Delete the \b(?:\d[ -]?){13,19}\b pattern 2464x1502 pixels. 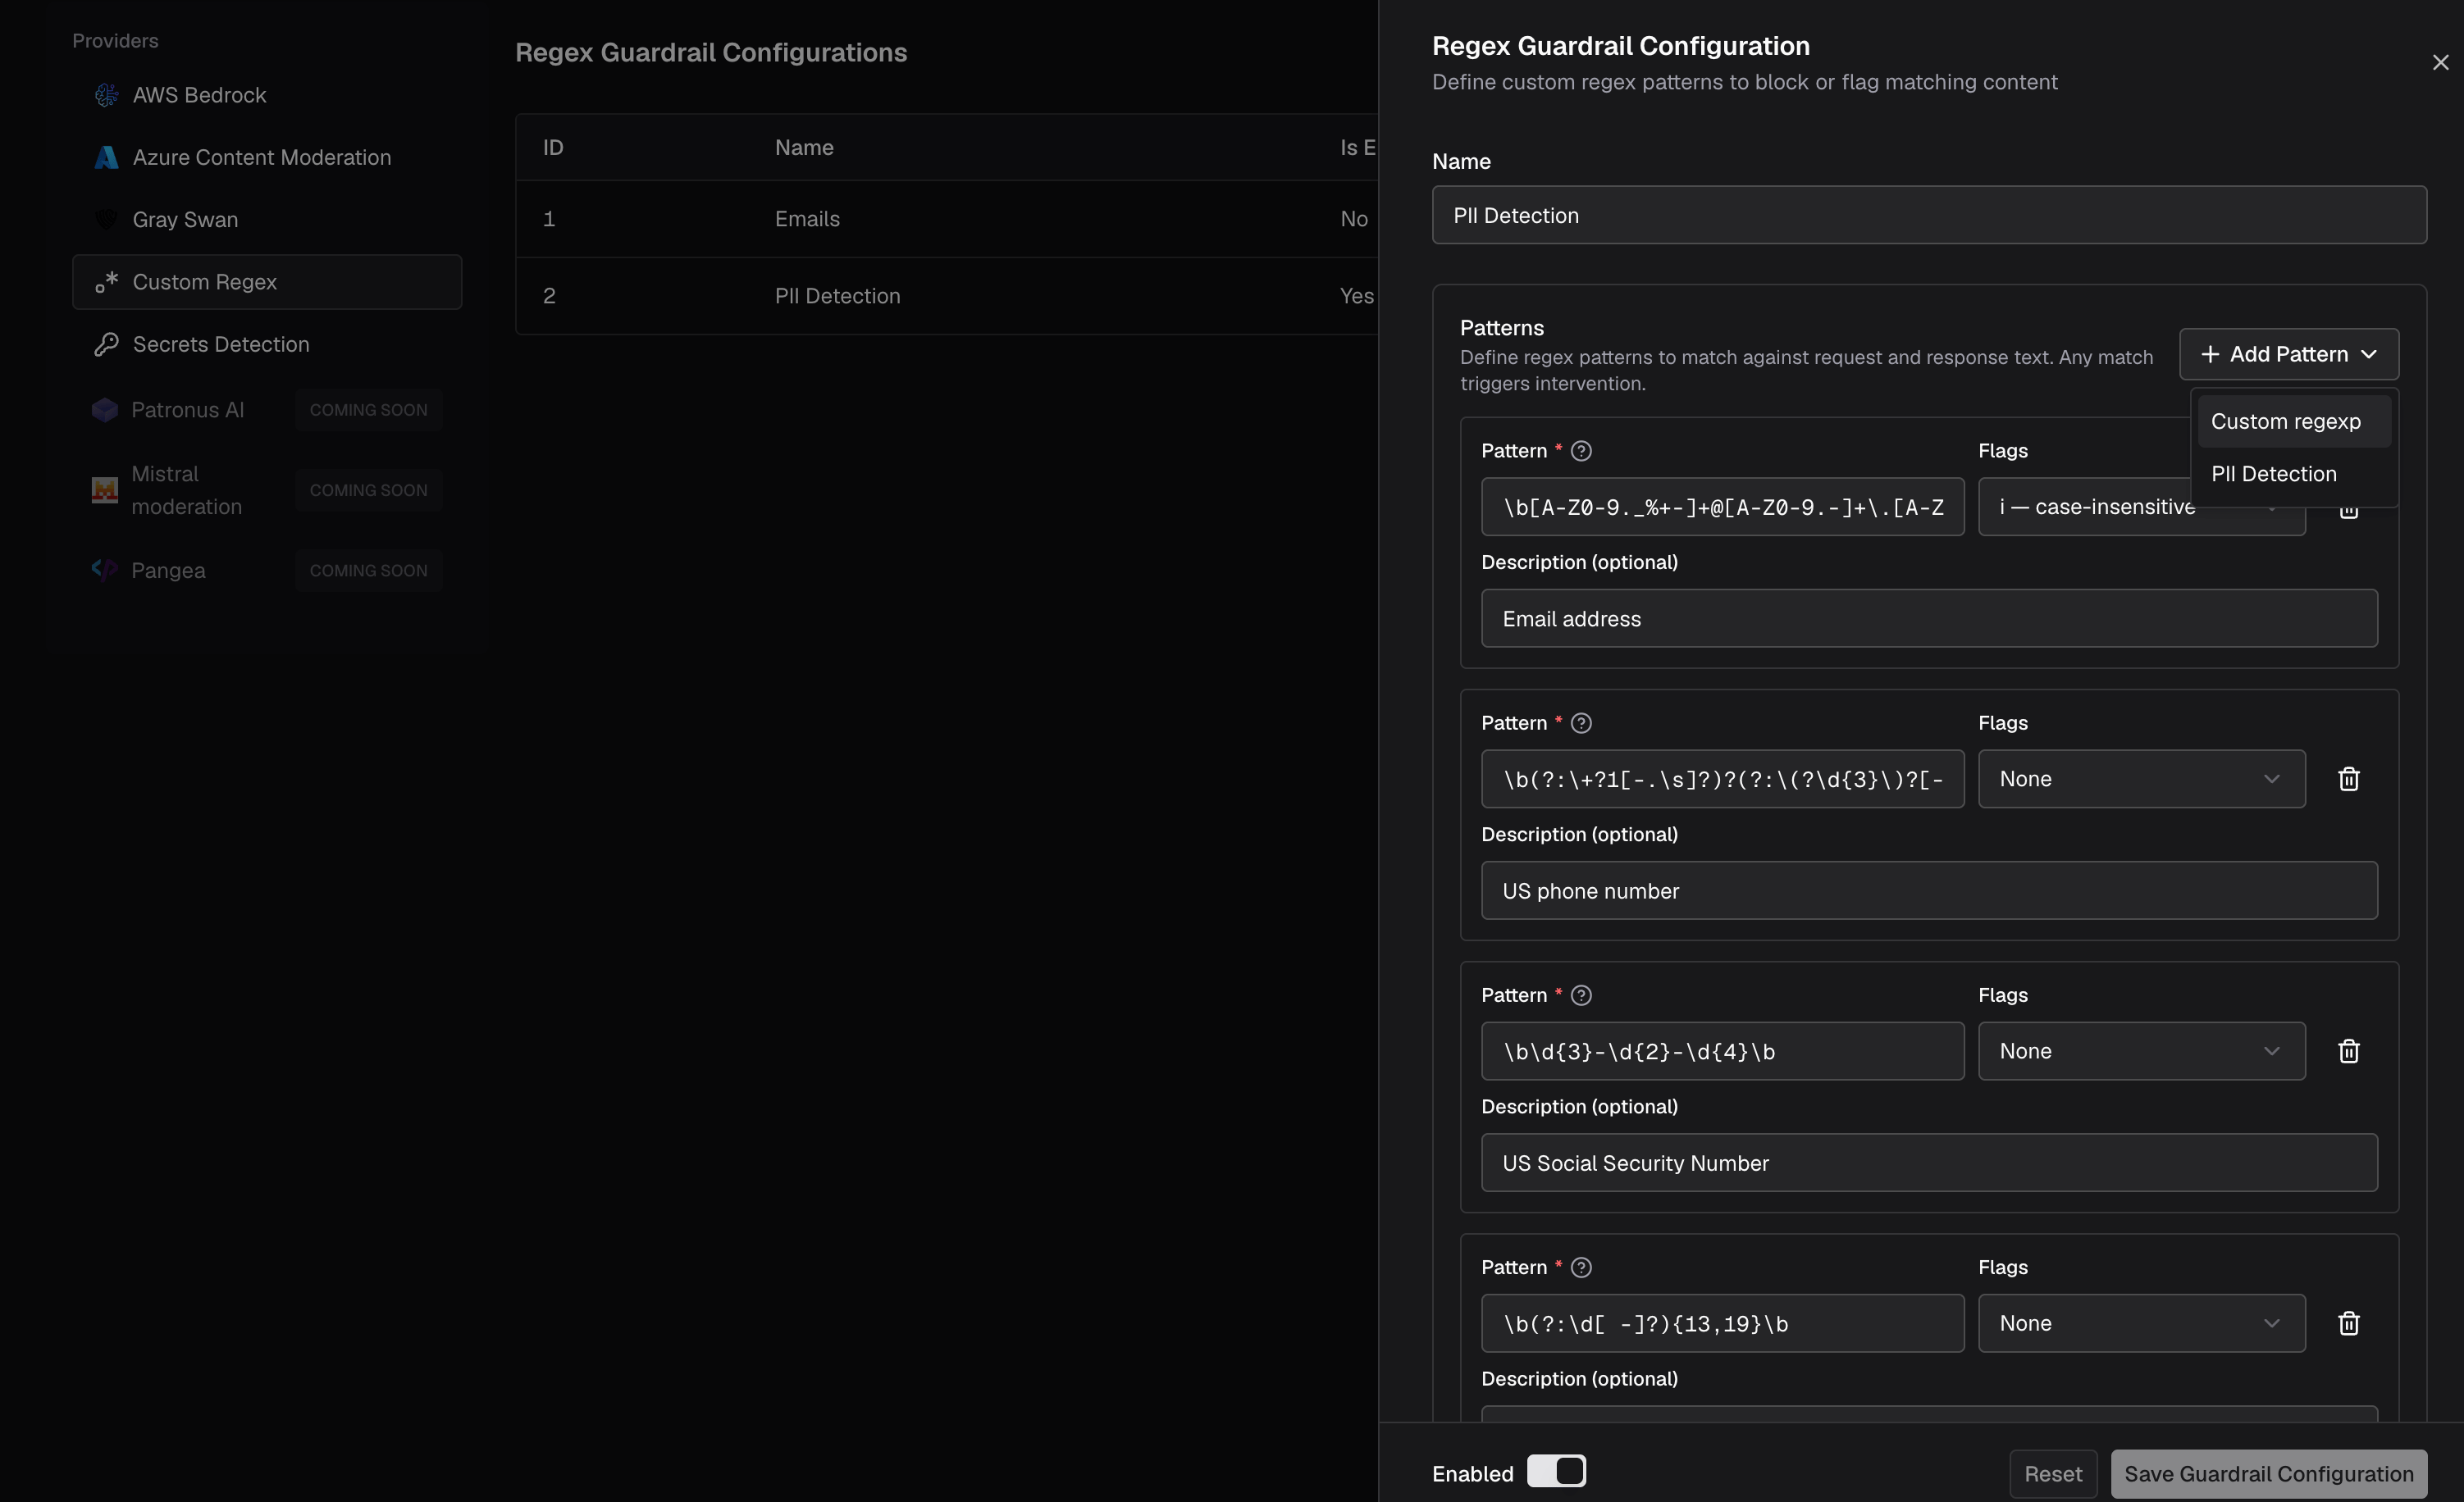click(2349, 1323)
